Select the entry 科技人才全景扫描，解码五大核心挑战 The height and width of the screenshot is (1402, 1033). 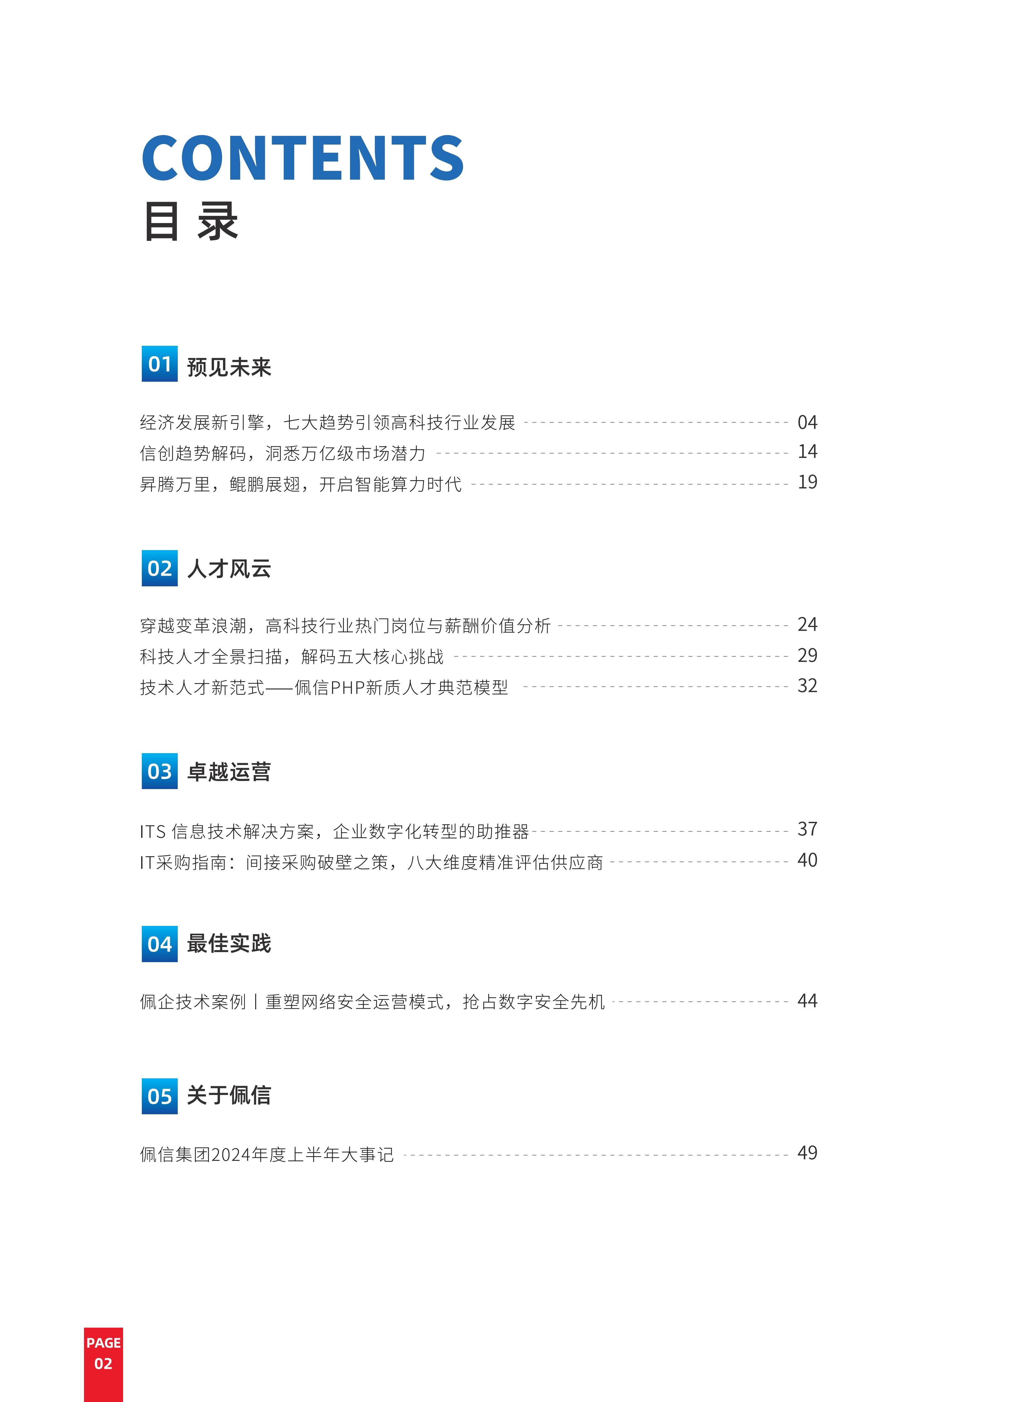[478, 656]
